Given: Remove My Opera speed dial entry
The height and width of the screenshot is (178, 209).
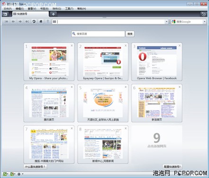Looking at the screenshot, I should (x=72, y=46).
